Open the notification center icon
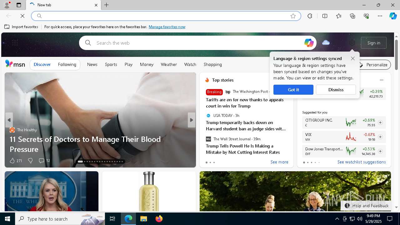This screenshot has height=225, width=400. point(390,219)
